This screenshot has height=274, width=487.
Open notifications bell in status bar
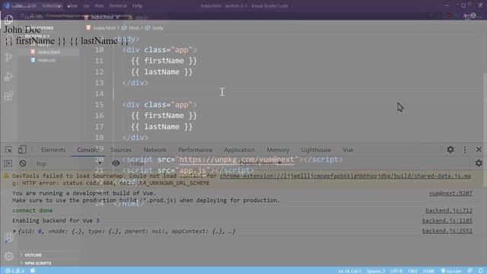coord(481,271)
